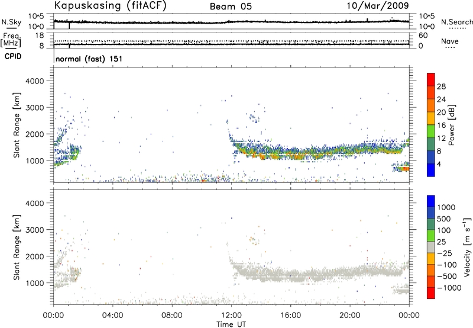Click 'Slant Range [km]' label of velocity panel

coord(17,247)
